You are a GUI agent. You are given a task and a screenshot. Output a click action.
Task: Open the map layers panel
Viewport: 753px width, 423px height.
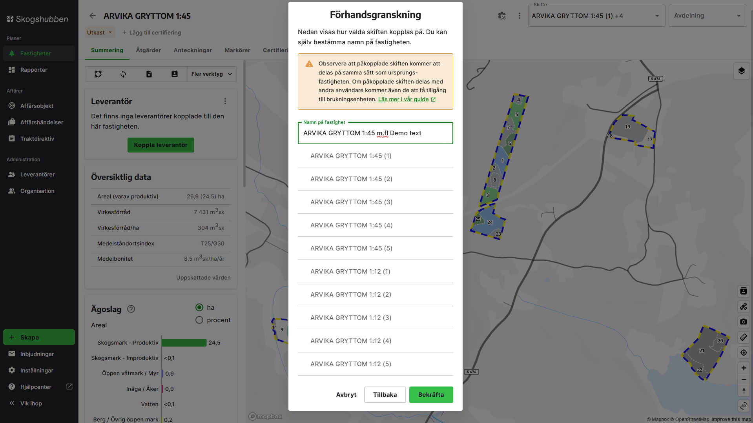[x=742, y=71]
